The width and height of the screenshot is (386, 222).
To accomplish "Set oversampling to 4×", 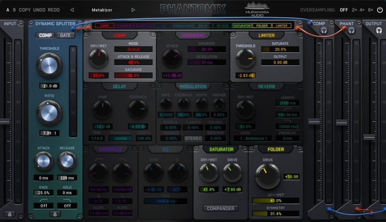I will 362,10.
